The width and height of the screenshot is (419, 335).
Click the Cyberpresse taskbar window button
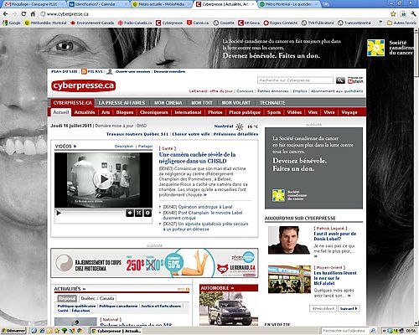[x=116, y=331]
